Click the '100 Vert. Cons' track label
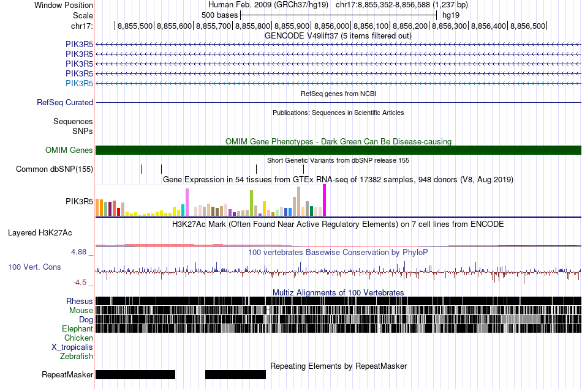The width and height of the screenshot is (582, 389). click(34, 267)
